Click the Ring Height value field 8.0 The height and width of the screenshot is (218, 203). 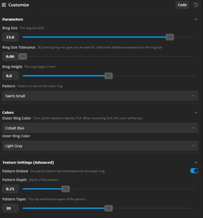[x=10, y=76]
